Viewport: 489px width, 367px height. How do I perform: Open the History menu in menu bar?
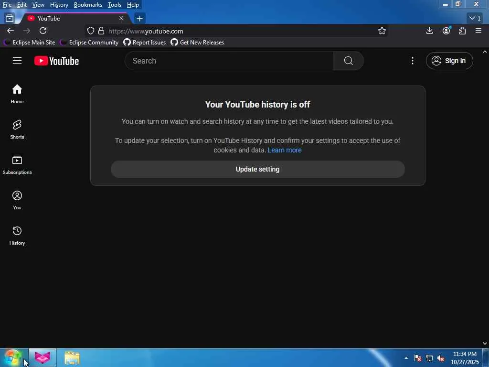pos(59,5)
